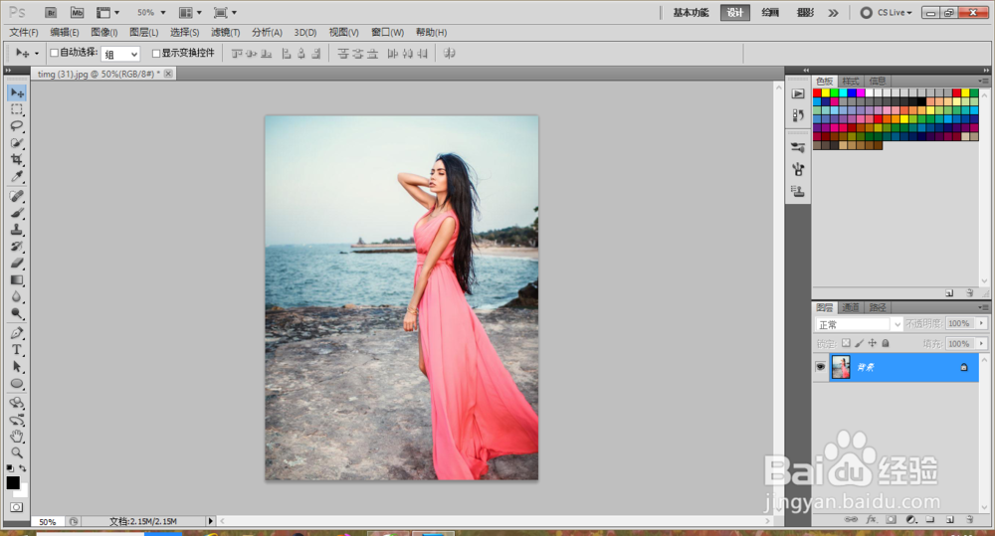Toggle lock image pixels

point(860,343)
